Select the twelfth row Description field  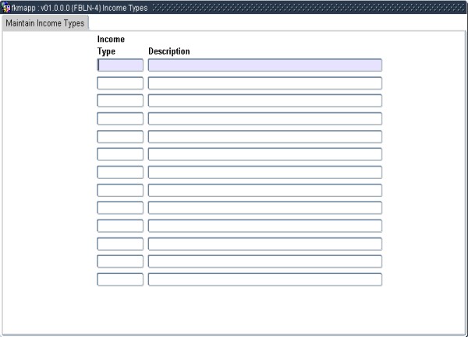tap(265, 262)
